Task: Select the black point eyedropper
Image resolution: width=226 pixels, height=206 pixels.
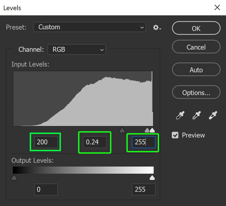Action: coord(180,115)
